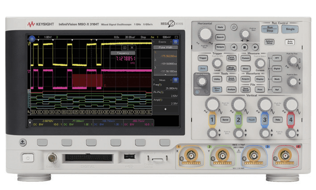Push the Force Trigger key
Screen dimensions: 316x190
[x=231, y=58]
